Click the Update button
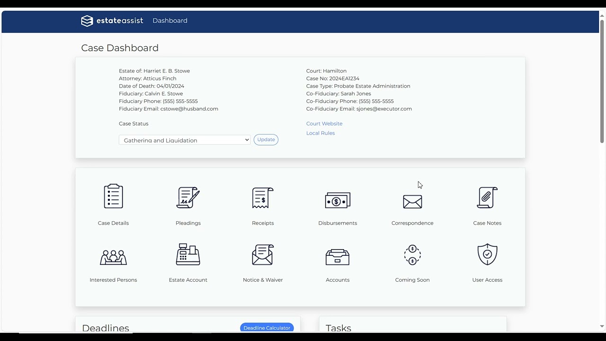Viewport: 606px width, 341px height. click(266, 140)
